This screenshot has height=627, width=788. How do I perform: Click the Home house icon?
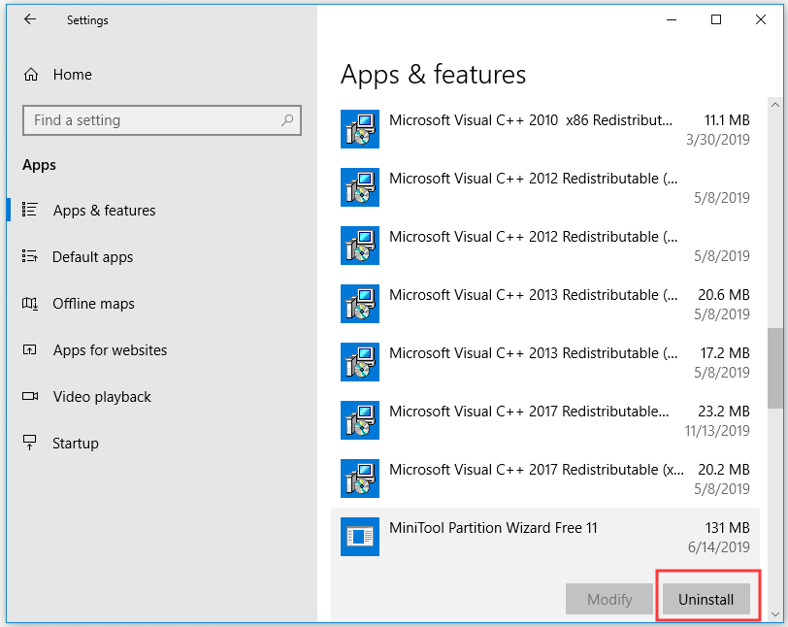pyautogui.click(x=31, y=75)
